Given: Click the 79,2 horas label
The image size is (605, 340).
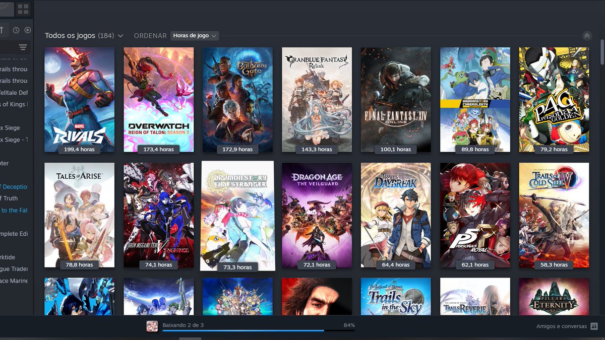Looking at the screenshot, I should 554,150.
